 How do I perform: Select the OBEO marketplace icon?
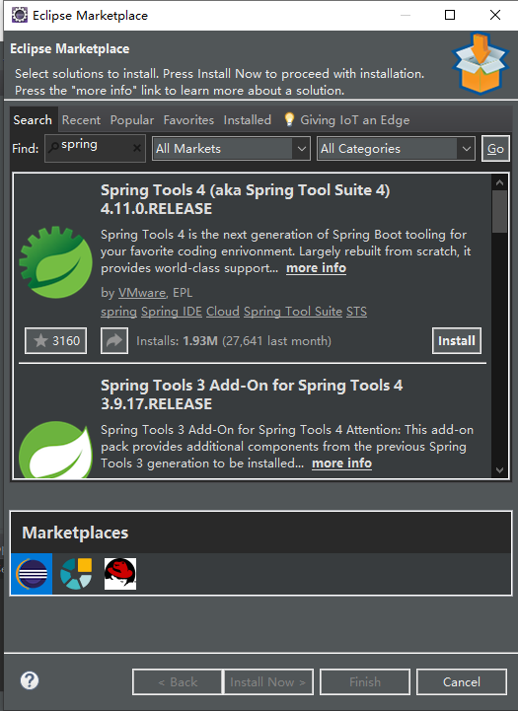(76, 574)
